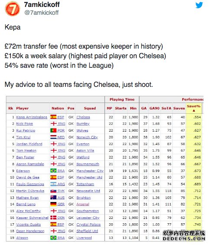The width and height of the screenshot is (210, 245).
Task: Sort by the GA90 column header
Action: [x=154, y=108]
